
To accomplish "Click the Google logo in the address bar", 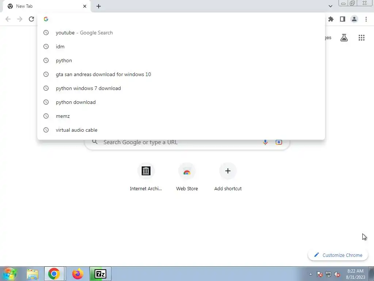I will (46, 19).
